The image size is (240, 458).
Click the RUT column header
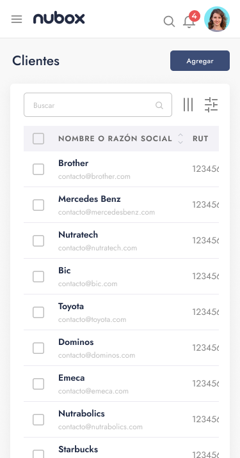(200, 139)
